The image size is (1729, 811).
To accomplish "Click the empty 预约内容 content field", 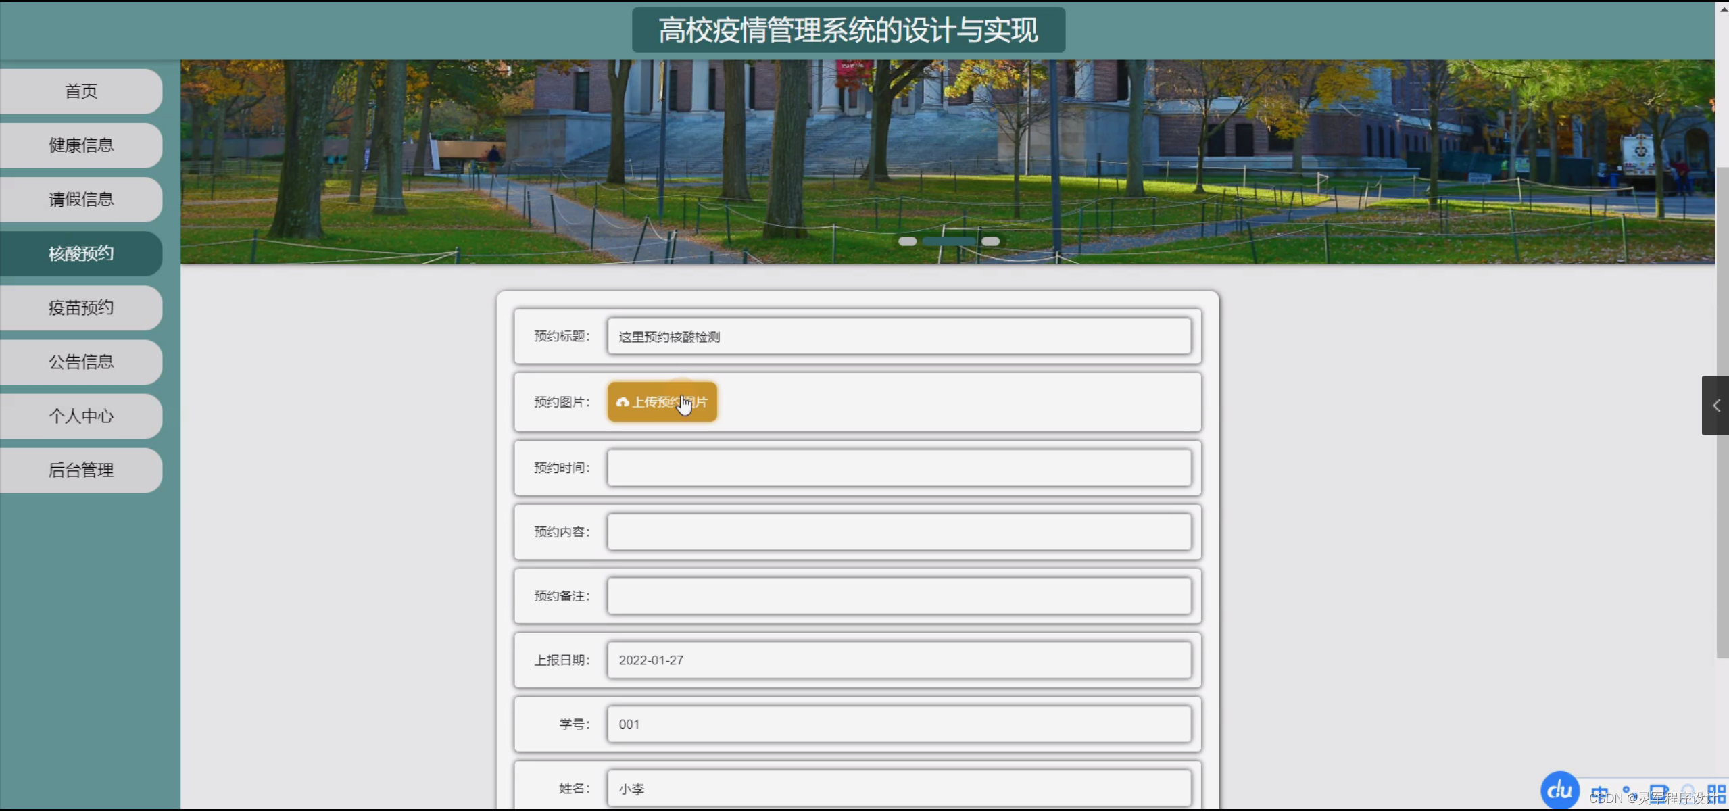I will pyautogui.click(x=899, y=532).
